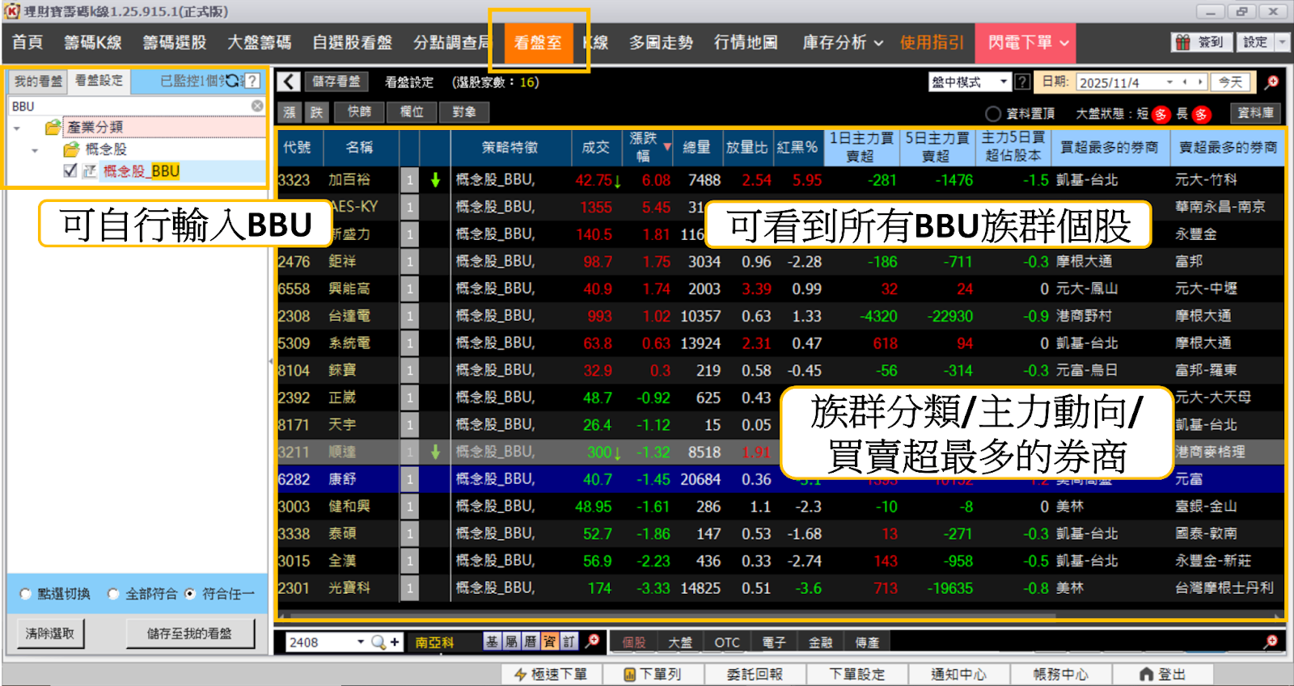Image resolution: width=1294 pixels, height=686 pixels.
Task: Click the 極速下單 lightning button
Action: pyautogui.click(x=551, y=674)
